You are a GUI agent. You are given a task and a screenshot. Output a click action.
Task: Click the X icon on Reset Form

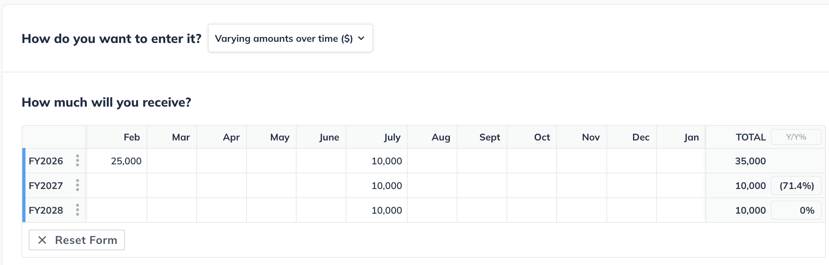(x=42, y=240)
